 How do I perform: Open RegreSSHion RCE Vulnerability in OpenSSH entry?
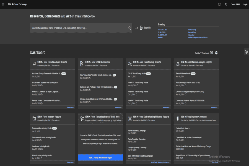(193, 155)
